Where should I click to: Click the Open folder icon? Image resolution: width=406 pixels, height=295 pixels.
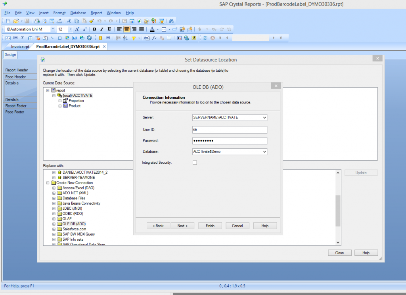click(16, 21)
